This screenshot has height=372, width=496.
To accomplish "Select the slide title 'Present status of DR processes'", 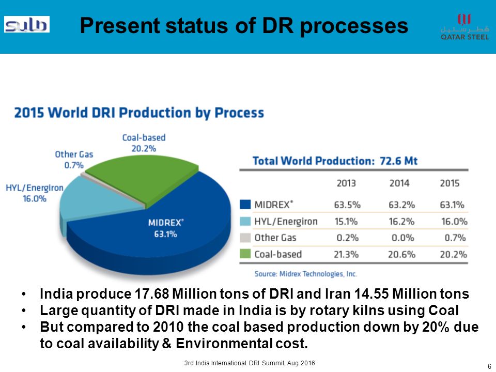I will click(244, 25).
